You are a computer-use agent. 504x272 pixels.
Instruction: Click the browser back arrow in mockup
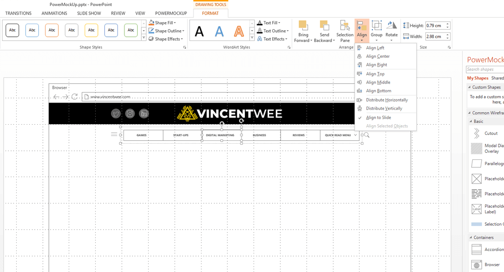click(56, 97)
